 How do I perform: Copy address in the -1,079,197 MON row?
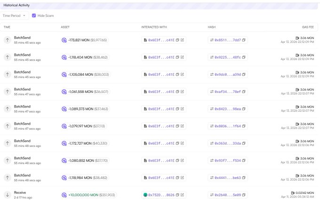click(177, 126)
